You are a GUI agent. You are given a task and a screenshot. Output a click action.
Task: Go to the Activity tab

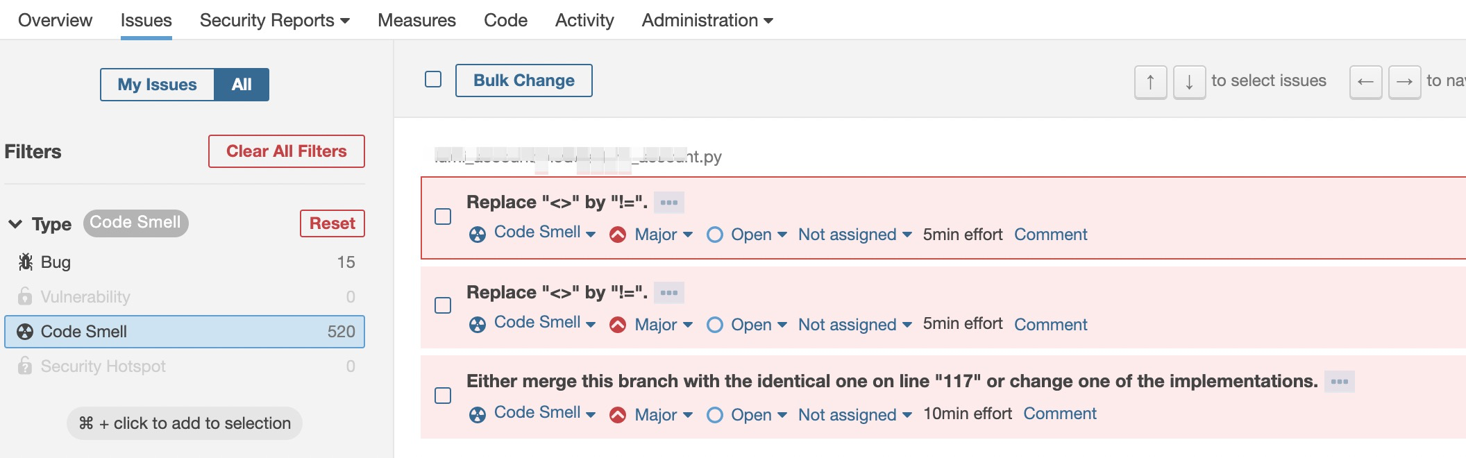click(x=584, y=21)
